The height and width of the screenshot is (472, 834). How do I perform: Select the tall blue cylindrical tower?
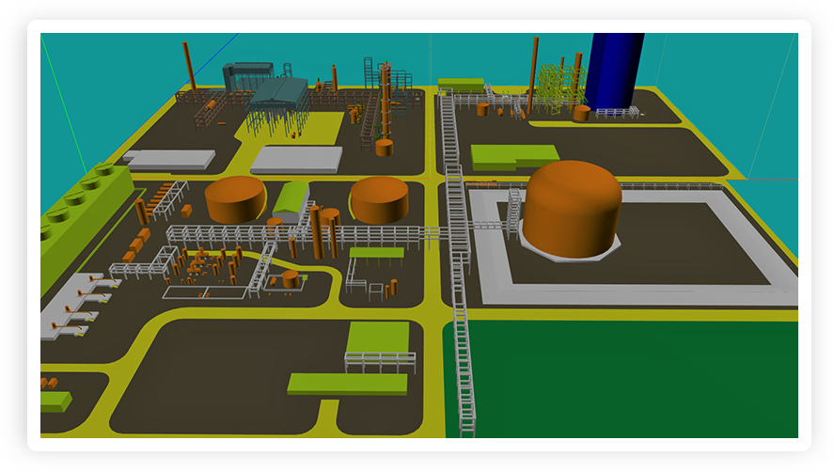coord(614,71)
